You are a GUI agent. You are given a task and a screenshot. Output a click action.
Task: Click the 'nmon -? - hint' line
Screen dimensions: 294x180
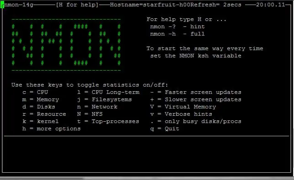pyautogui.click(x=178, y=26)
